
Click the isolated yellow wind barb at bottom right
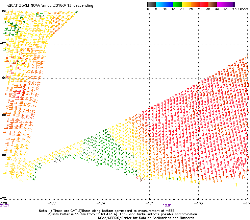236,185
